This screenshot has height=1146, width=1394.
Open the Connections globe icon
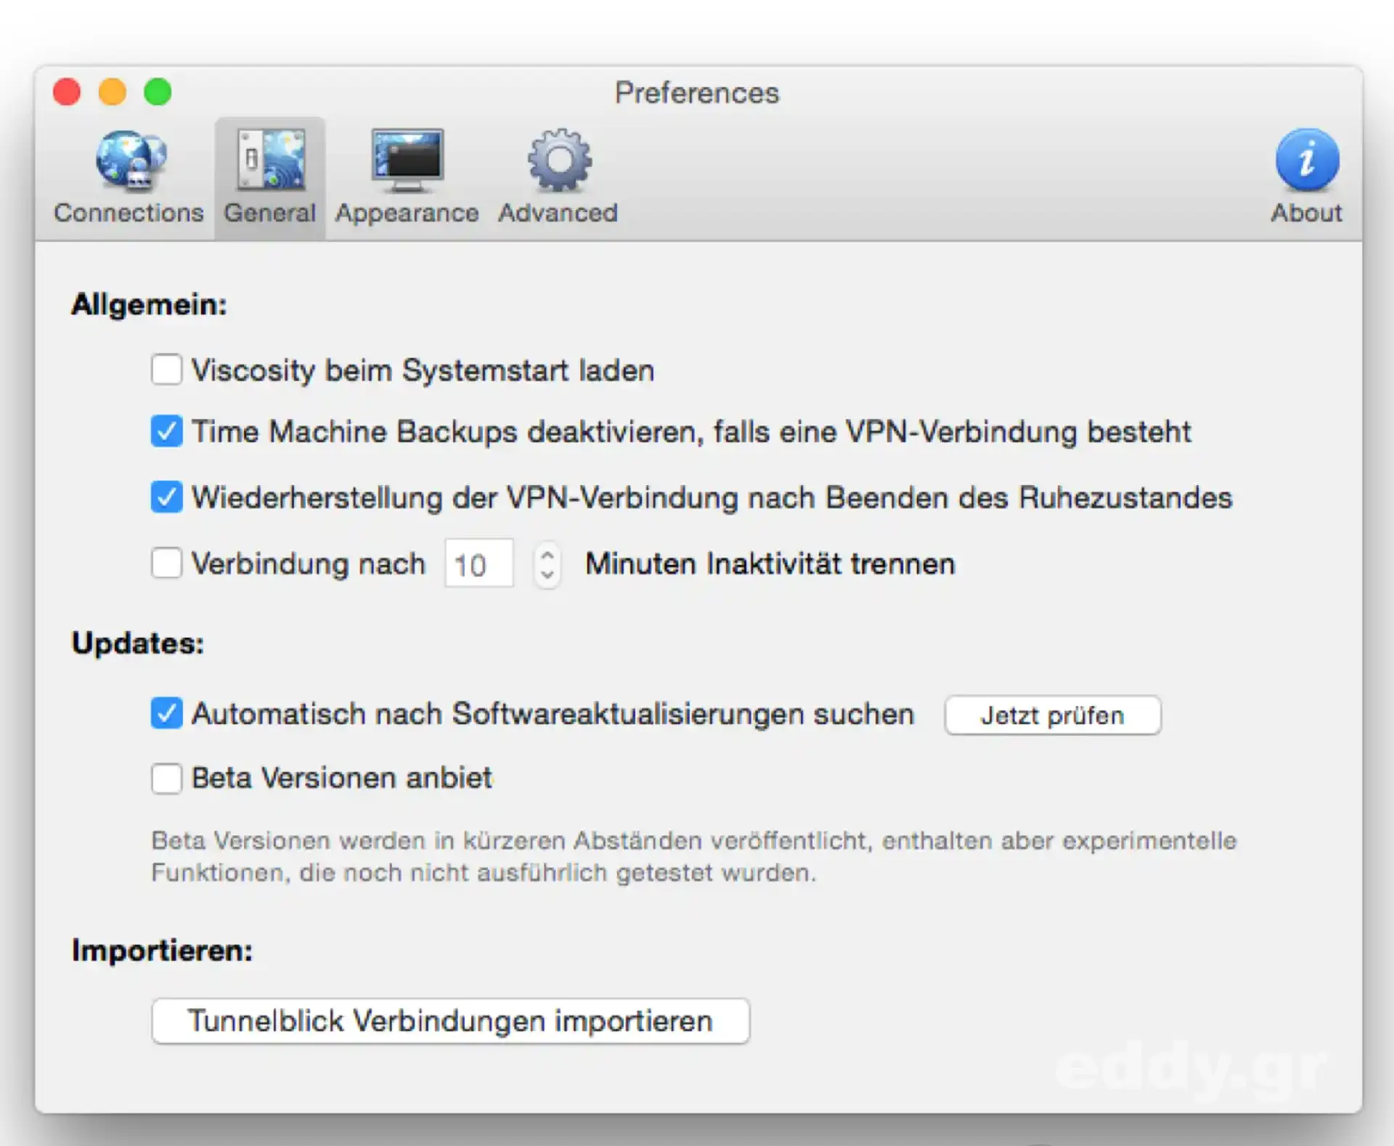[131, 160]
